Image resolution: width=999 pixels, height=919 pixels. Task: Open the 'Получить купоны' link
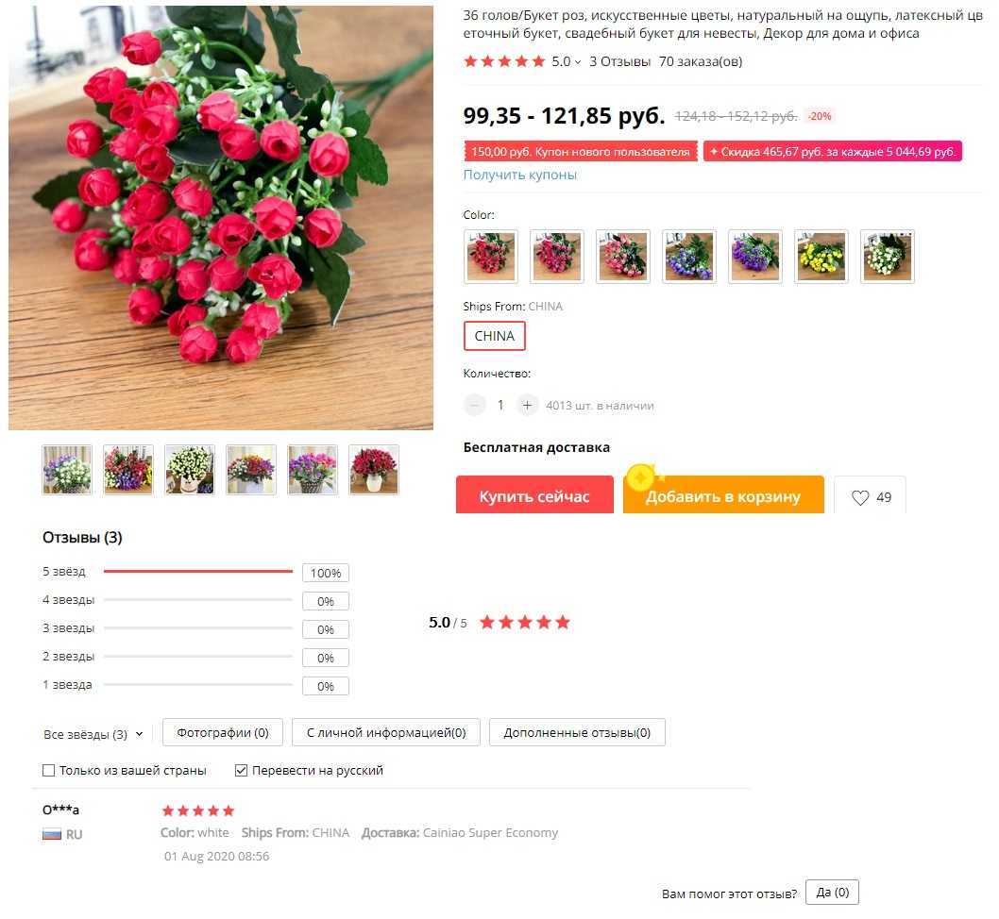[x=520, y=175]
